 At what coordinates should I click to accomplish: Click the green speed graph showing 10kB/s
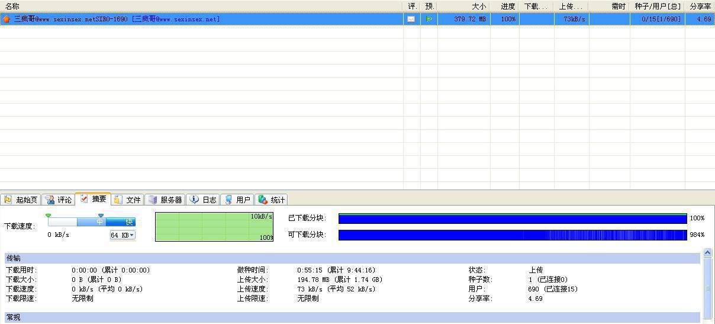coord(214,227)
